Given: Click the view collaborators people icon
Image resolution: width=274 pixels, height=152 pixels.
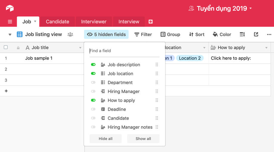Looking at the screenshot, I should pyautogui.click(x=70, y=35).
